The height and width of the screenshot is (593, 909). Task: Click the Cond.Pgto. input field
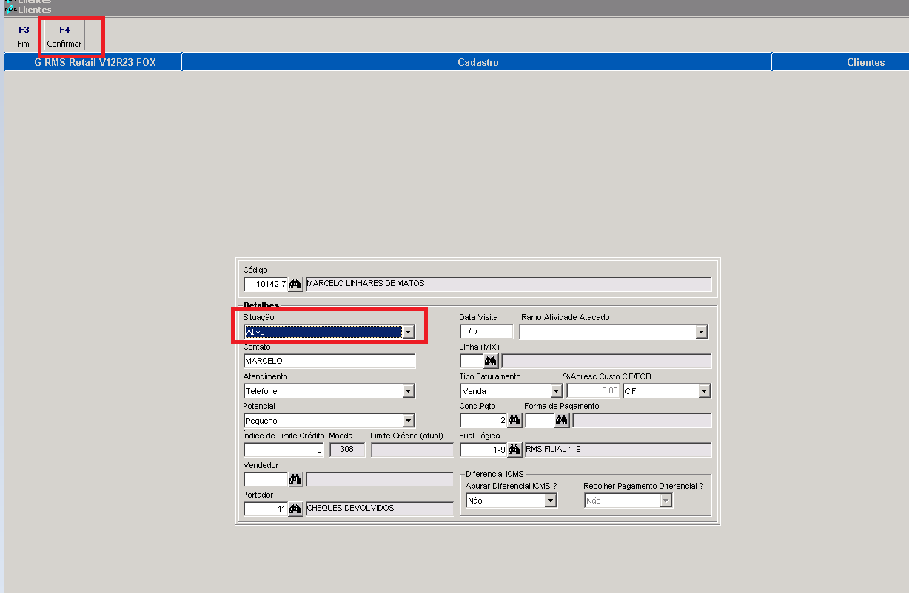(483, 420)
